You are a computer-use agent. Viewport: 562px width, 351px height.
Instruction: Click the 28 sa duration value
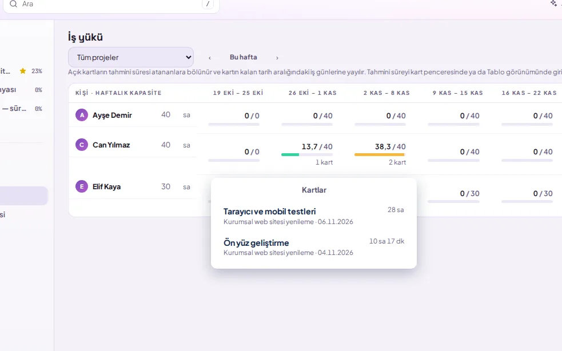tap(396, 210)
